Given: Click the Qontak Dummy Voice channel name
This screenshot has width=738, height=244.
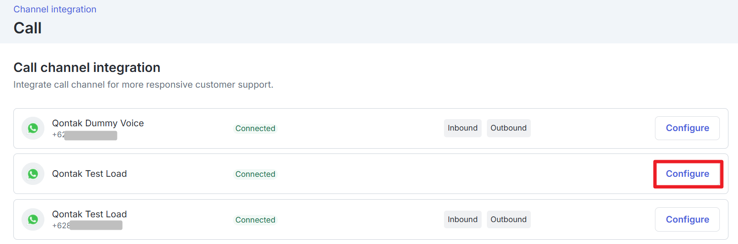Looking at the screenshot, I should pos(98,123).
